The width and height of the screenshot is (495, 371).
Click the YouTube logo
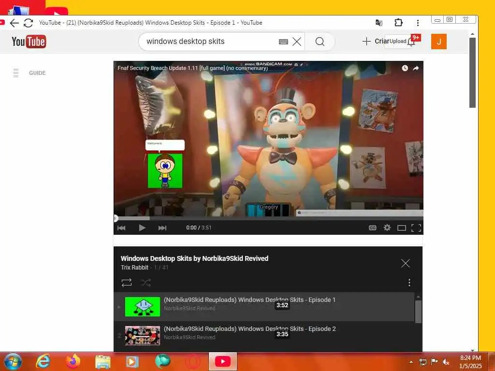pos(29,42)
